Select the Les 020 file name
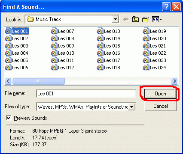This screenshot has height=154, width=183. point(158,38)
